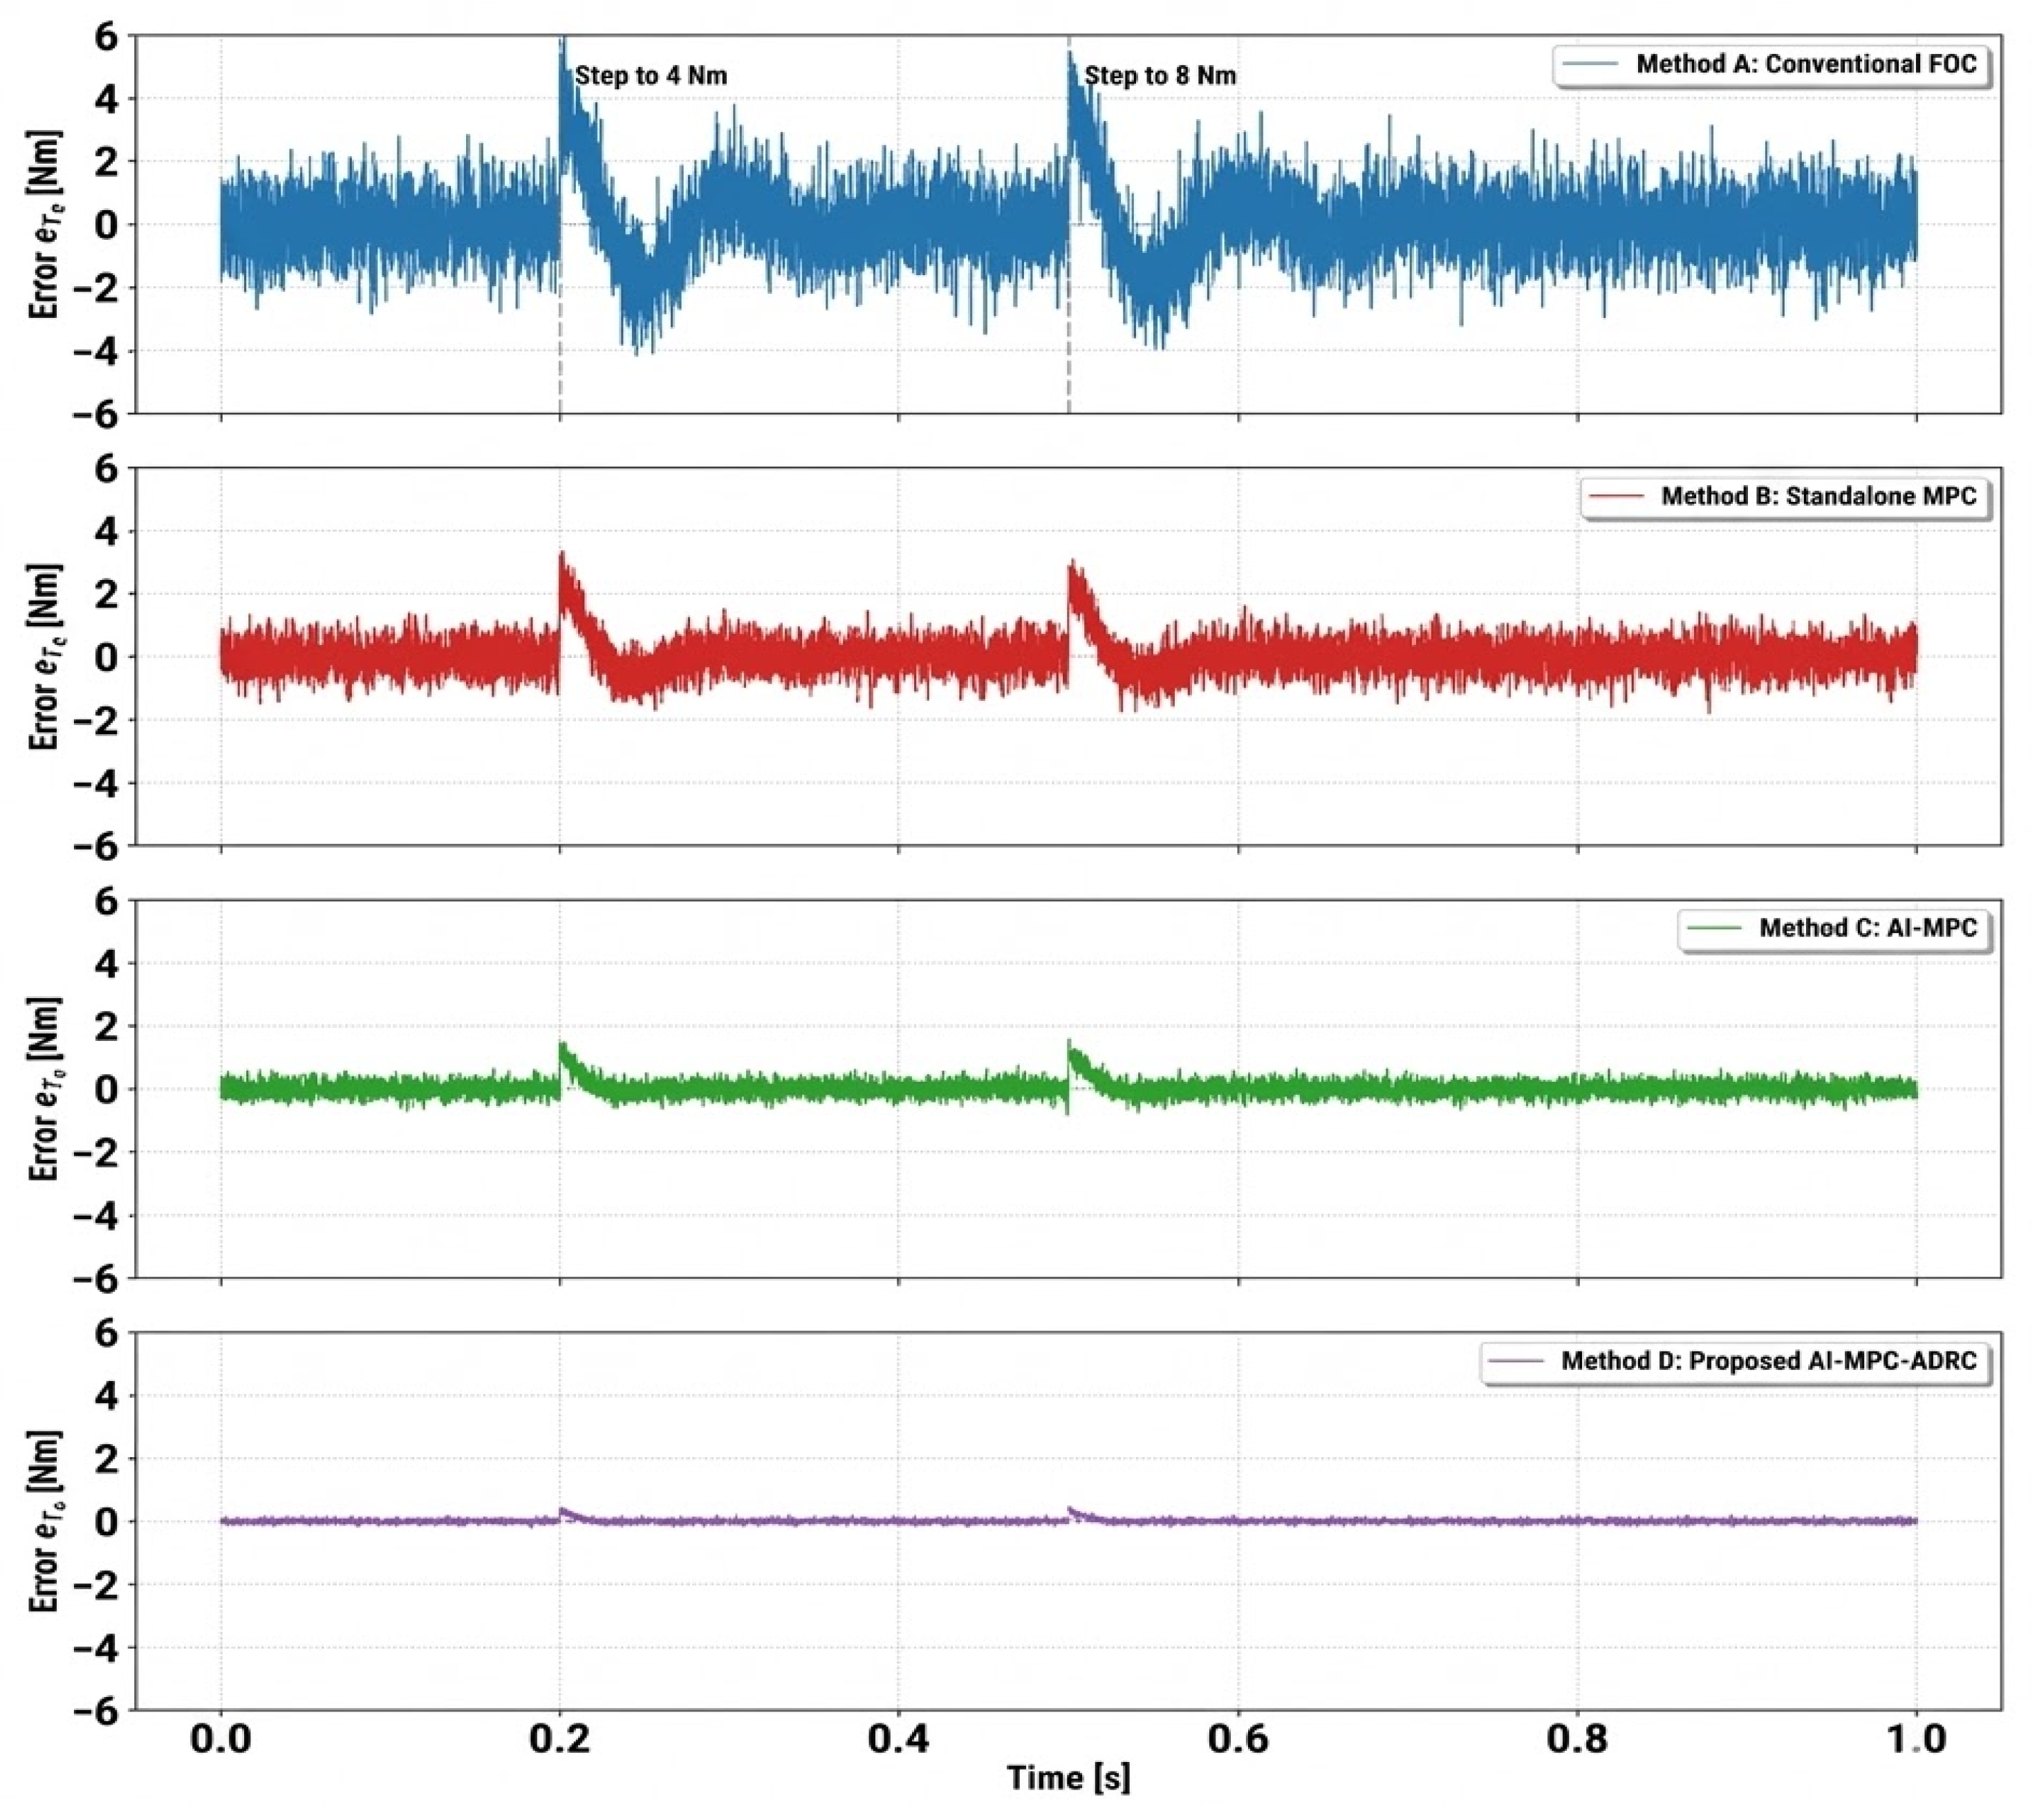Click the y-axis tick −4 on Method A plot
The image size is (2037, 1820).
point(93,351)
